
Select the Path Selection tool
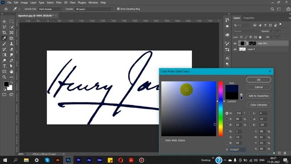pyautogui.click(x=11, y=66)
